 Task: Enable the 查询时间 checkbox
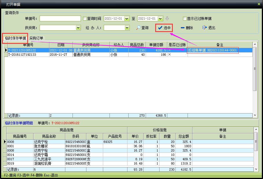coord(85,18)
